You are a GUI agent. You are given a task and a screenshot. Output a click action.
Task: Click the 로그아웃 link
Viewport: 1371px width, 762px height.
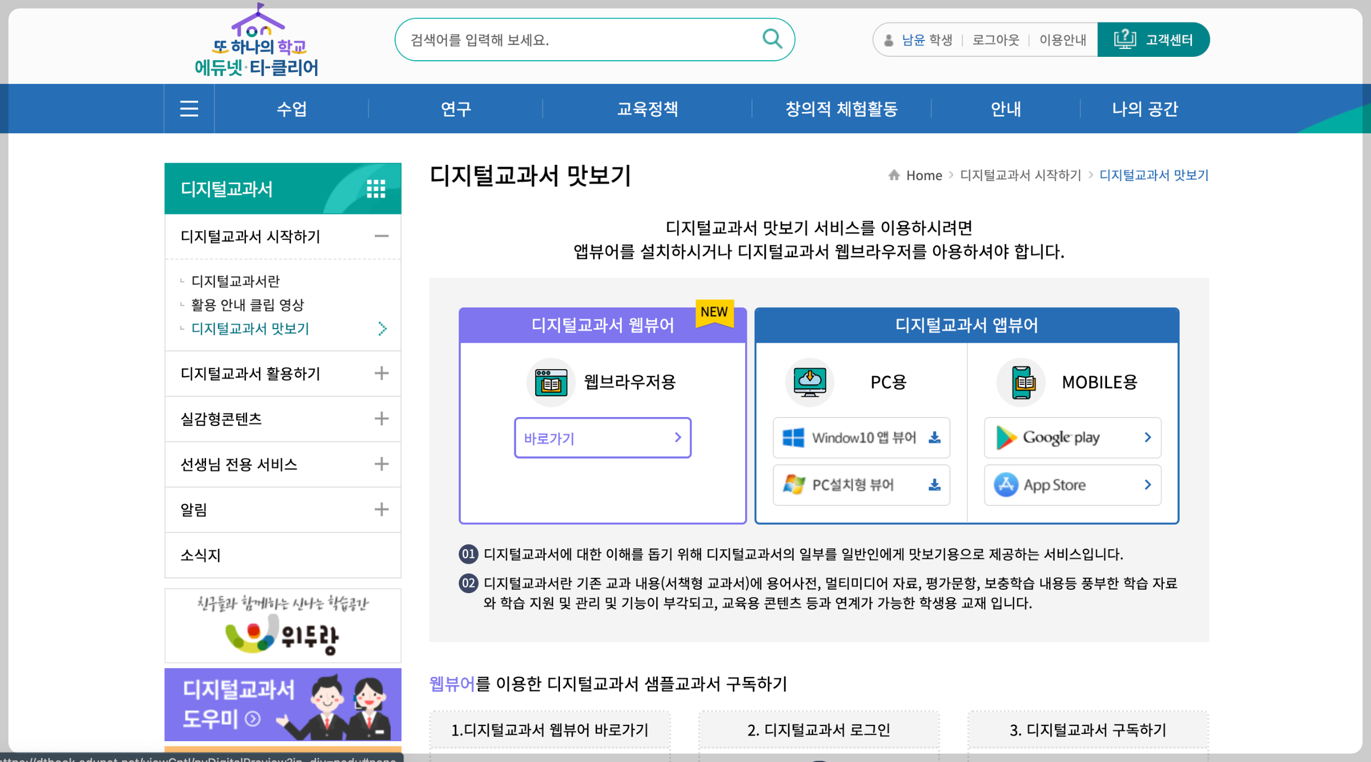pyautogui.click(x=996, y=40)
